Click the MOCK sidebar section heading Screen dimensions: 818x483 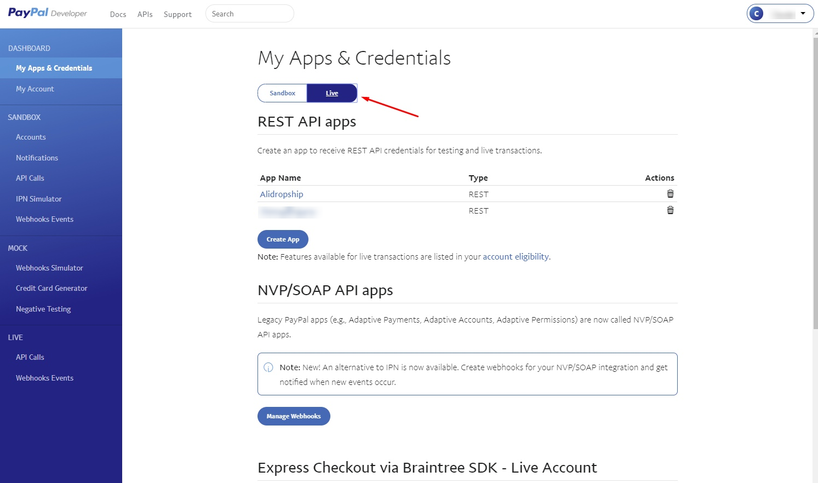(x=18, y=248)
